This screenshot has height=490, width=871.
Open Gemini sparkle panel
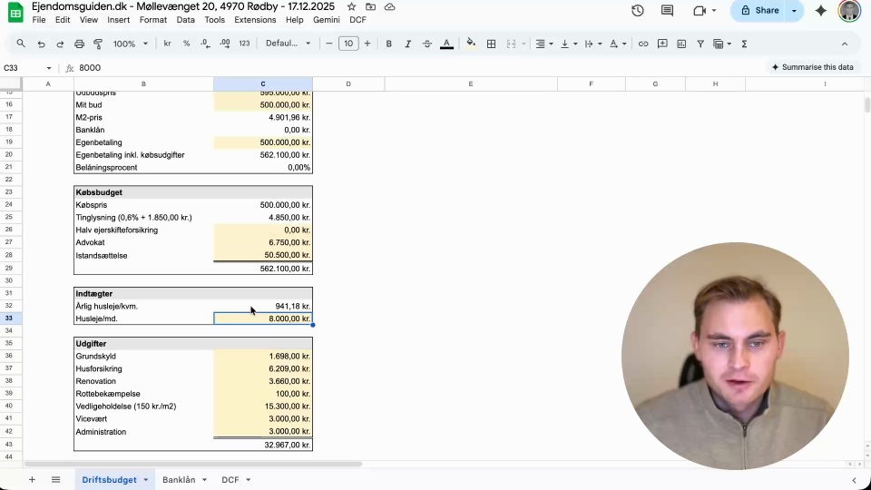(x=820, y=11)
